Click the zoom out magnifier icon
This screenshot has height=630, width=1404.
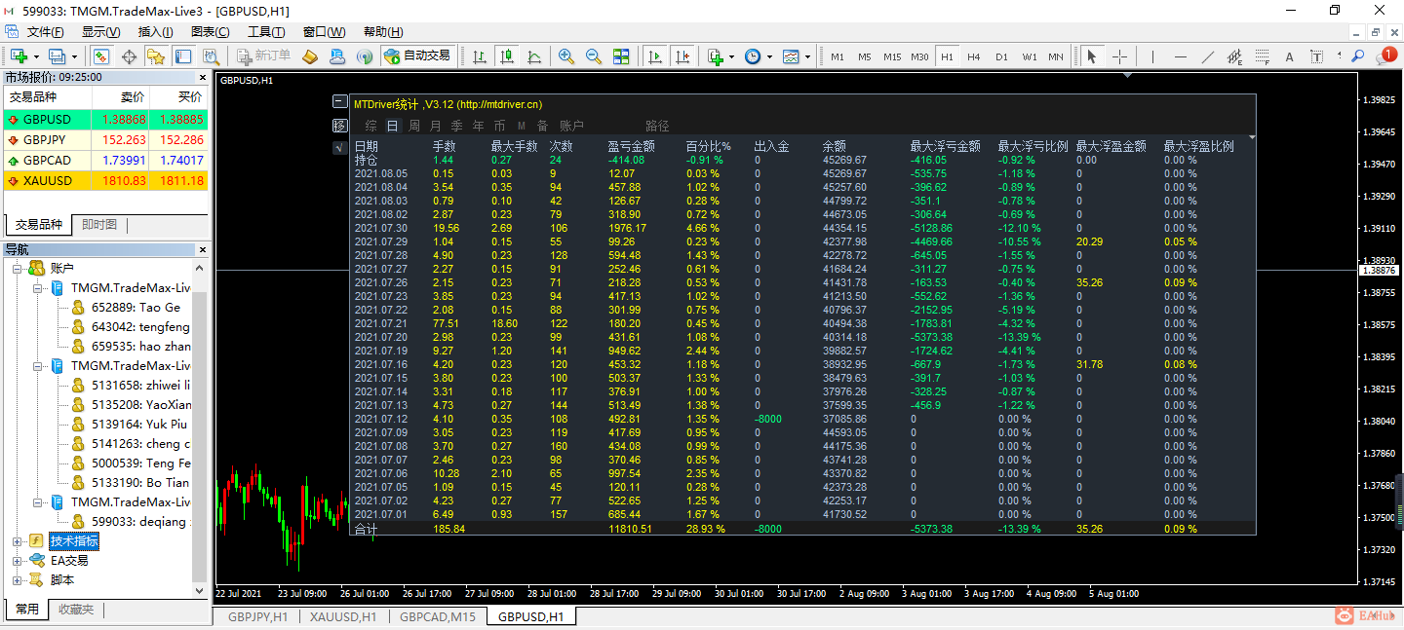(x=593, y=56)
